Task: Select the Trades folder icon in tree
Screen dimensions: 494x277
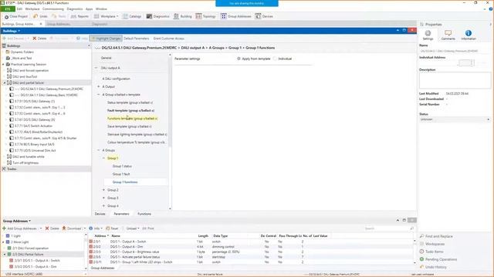Action: pos(4,169)
